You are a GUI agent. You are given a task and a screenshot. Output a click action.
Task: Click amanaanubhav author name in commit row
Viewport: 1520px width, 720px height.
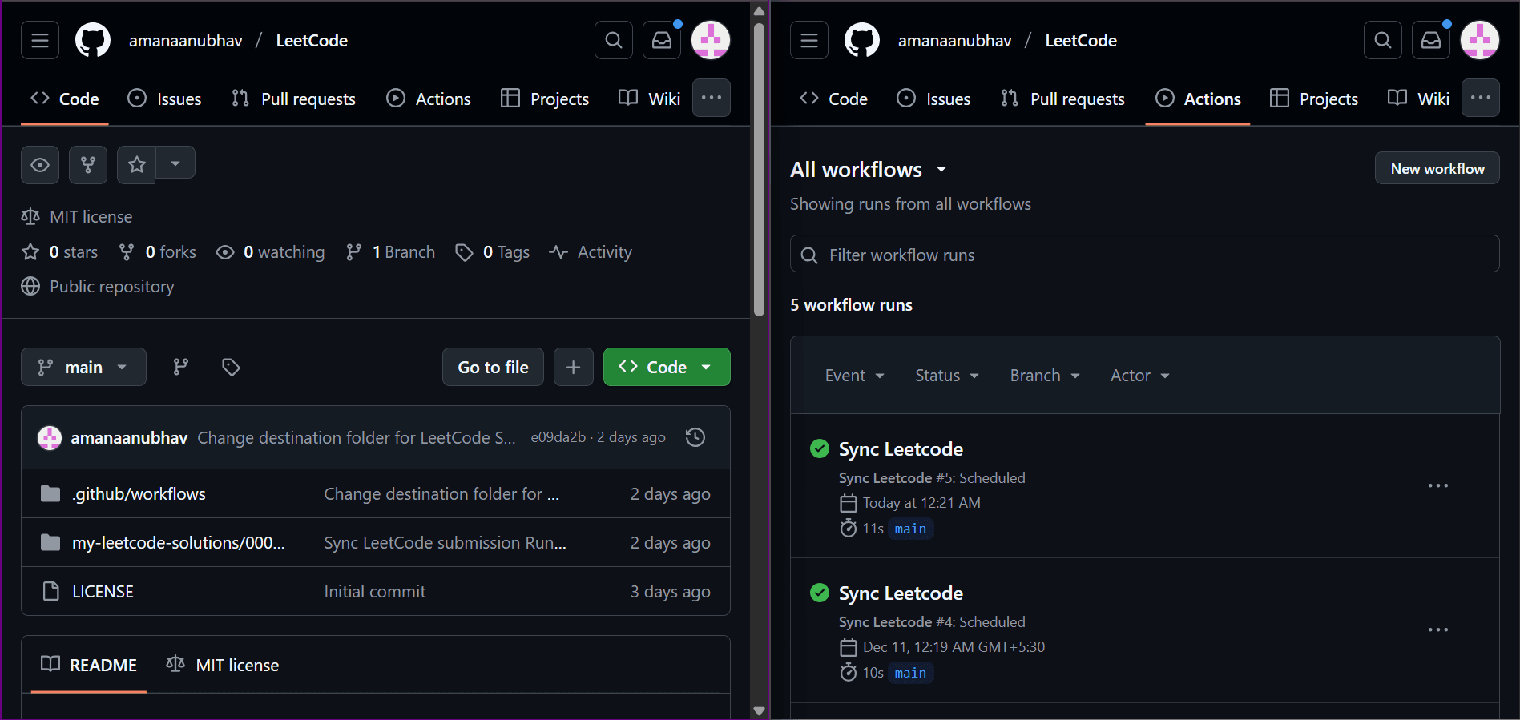(129, 438)
